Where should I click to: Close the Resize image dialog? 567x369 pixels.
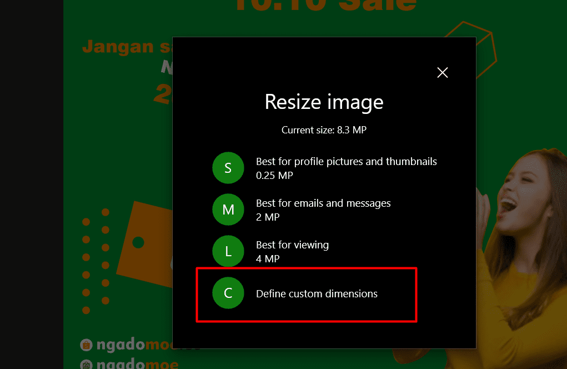pyautogui.click(x=442, y=73)
